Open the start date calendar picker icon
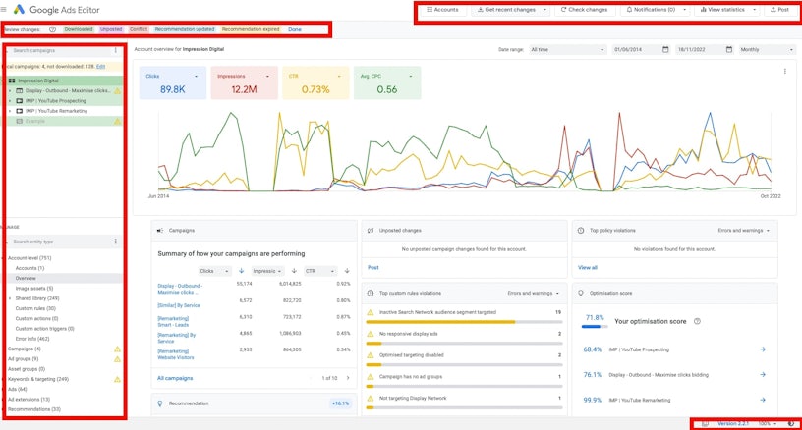This screenshot has width=802, height=430. coord(665,49)
